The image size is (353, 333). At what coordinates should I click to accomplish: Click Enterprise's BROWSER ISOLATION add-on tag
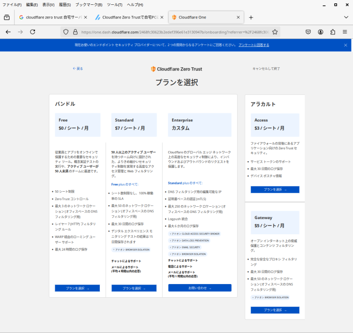coord(188,254)
